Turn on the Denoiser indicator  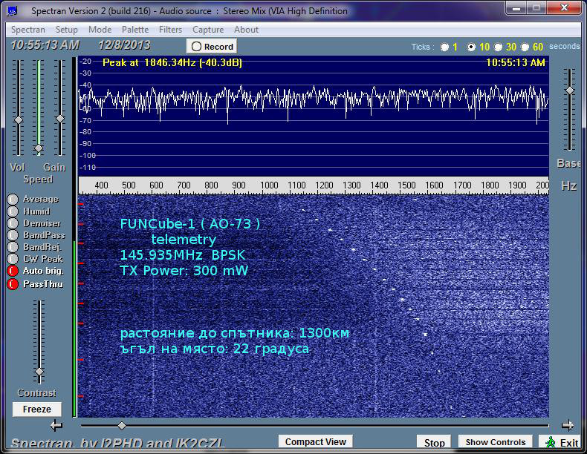(13, 223)
